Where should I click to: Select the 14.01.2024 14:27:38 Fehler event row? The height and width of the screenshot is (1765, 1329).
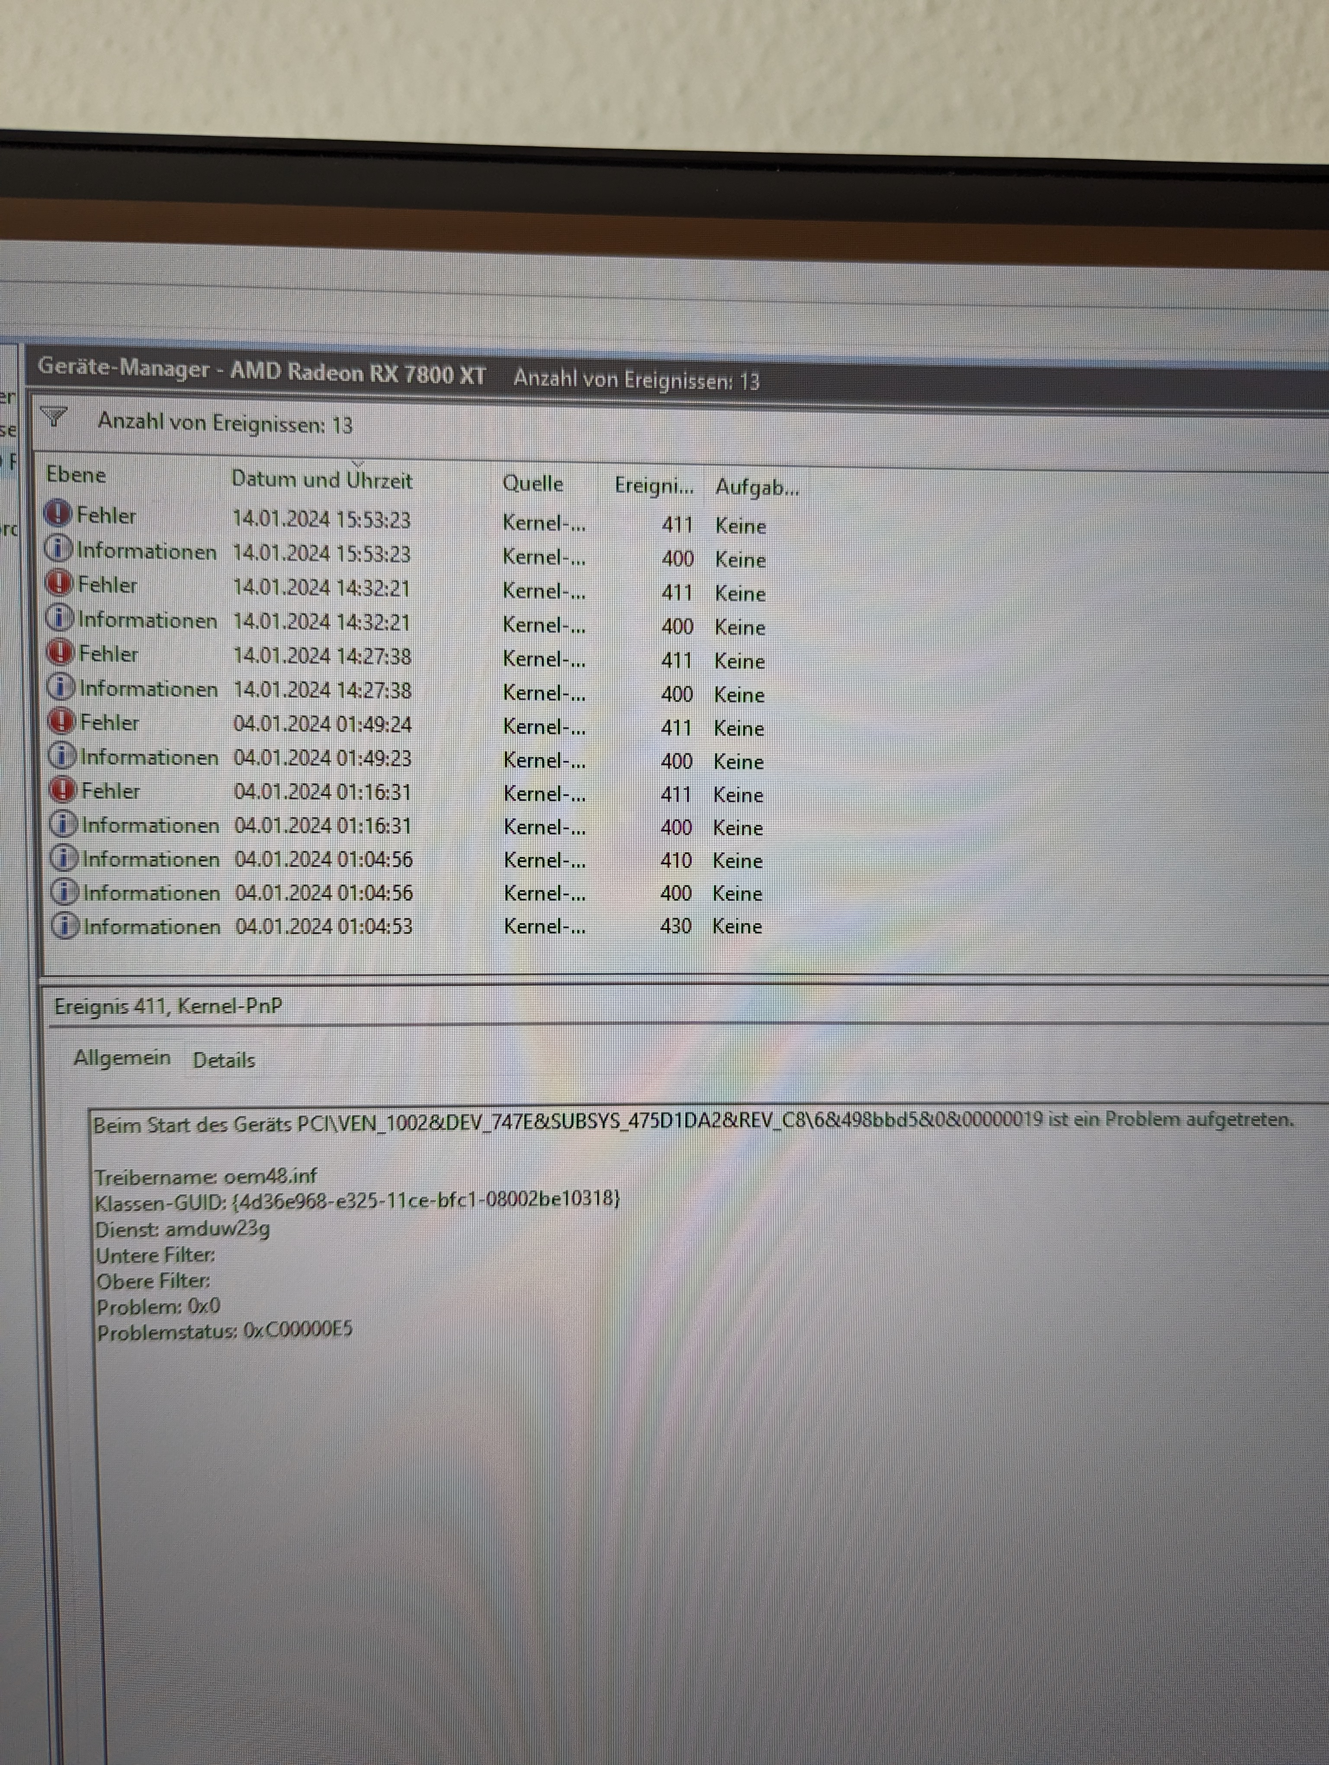pyautogui.click(x=321, y=657)
